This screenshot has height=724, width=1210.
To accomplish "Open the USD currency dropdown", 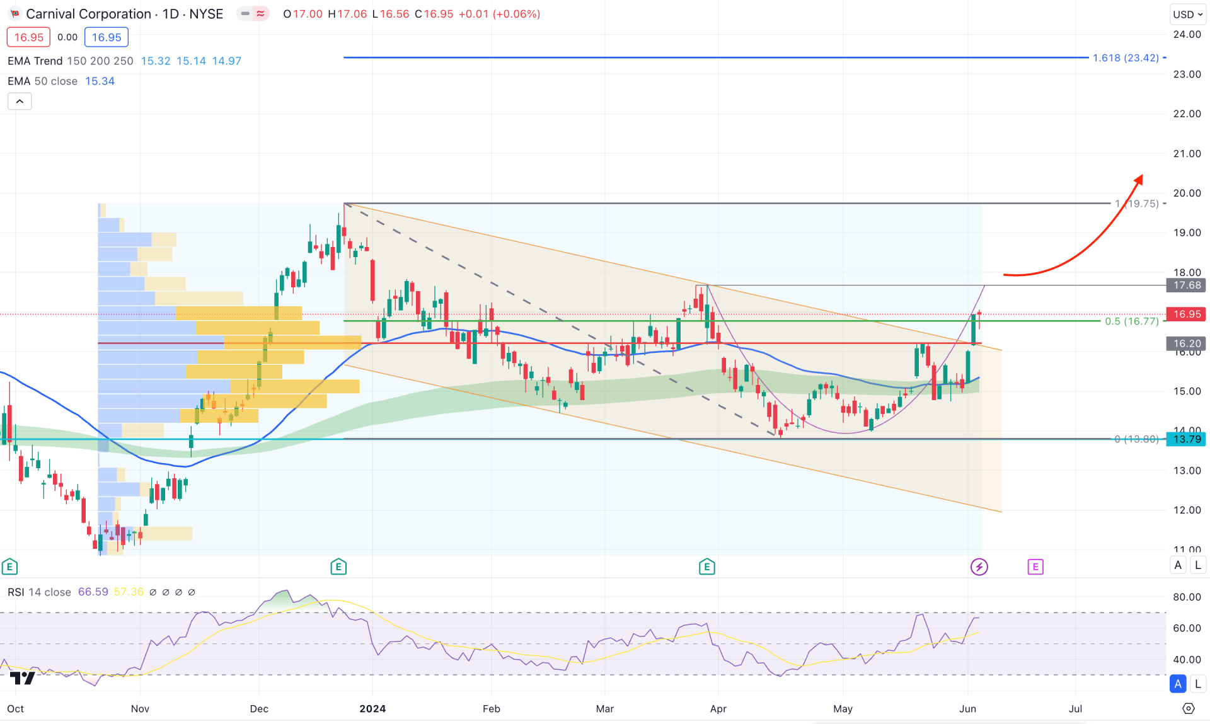I will coord(1188,14).
